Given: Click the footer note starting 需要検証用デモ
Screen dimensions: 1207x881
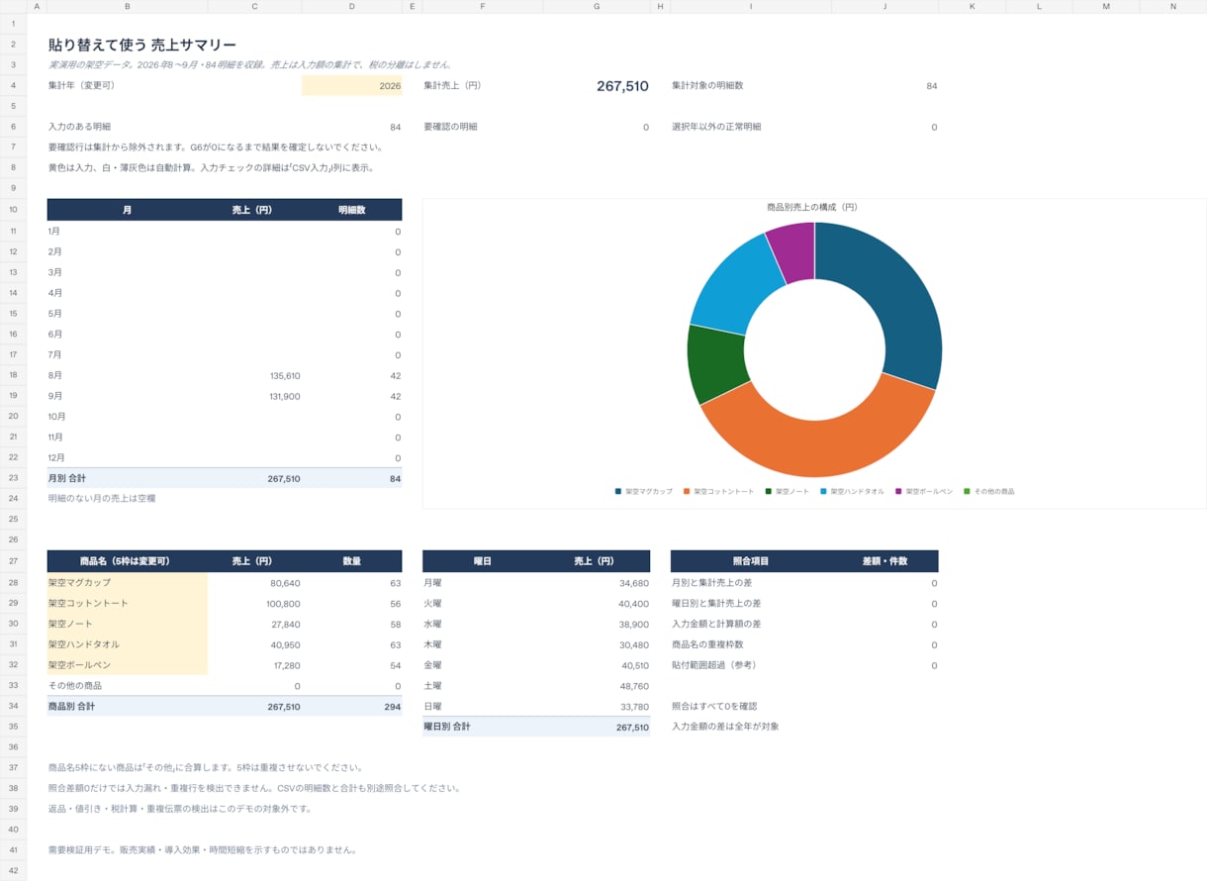Looking at the screenshot, I should pyautogui.click(x=202, y=850).
